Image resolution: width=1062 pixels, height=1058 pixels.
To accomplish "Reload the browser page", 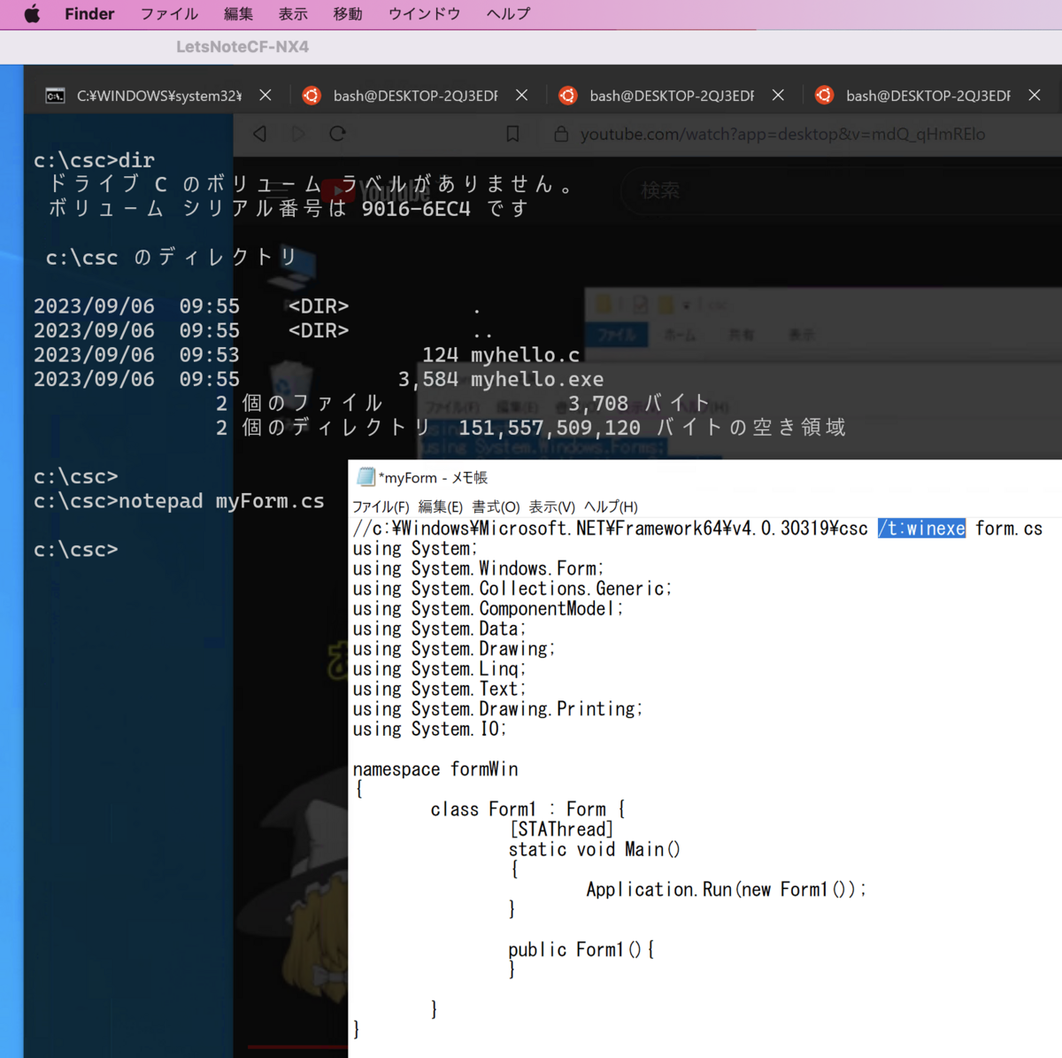I will 337,134.
